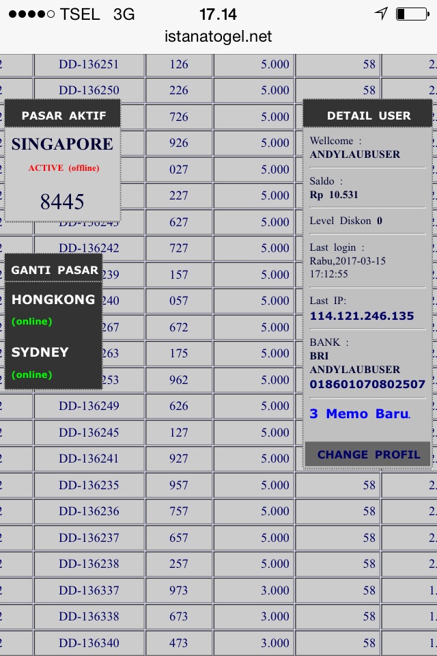Click the DETAIL USER panel header
Viewport: 437px width, 656px height.
tap(368, 115)
